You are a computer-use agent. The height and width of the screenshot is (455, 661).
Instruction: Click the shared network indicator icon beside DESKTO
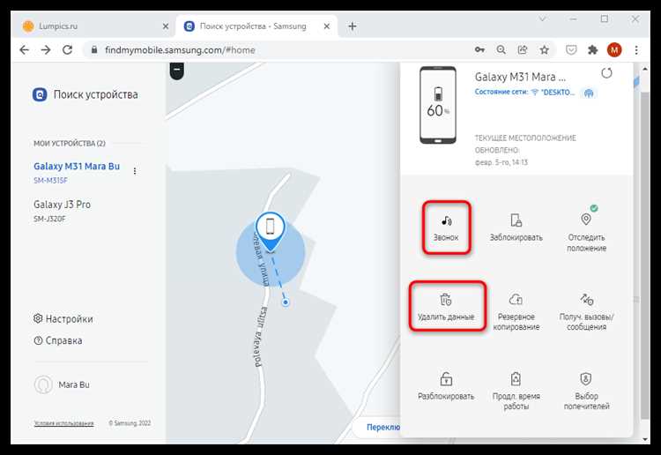click(x=589, y=93)
